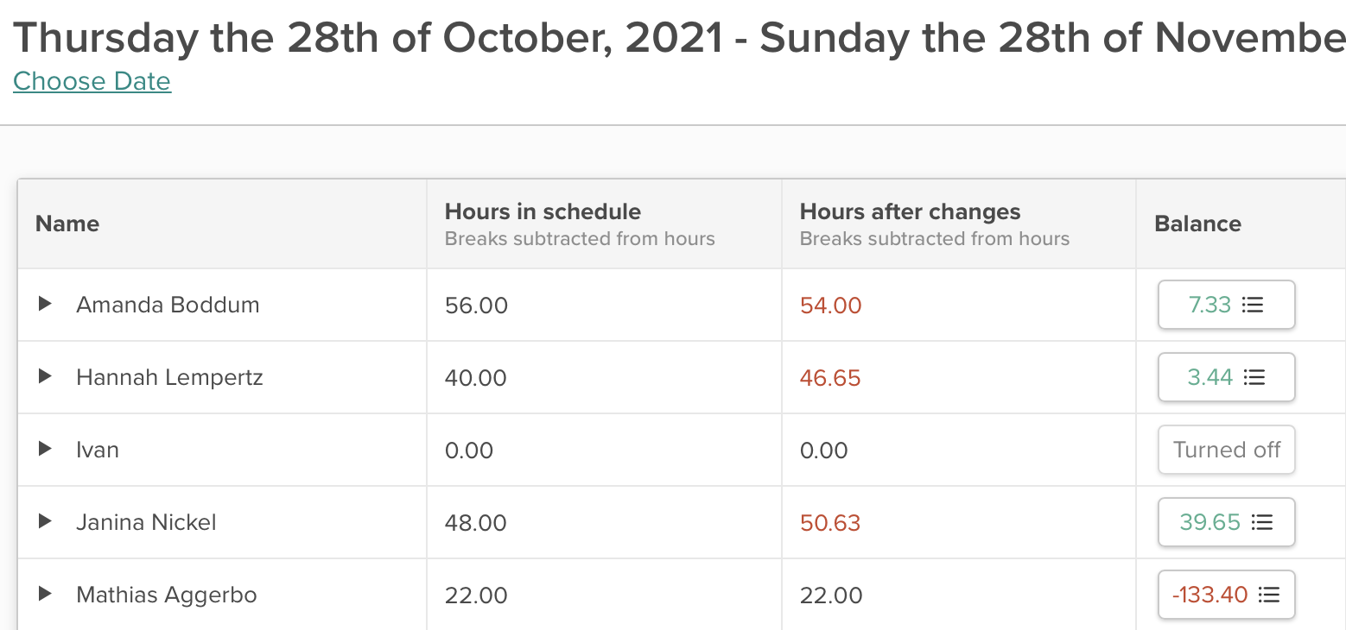The image size is (1346, 630).
Task: Select Janina Nickel's name in the table
Action: point(146,522)
